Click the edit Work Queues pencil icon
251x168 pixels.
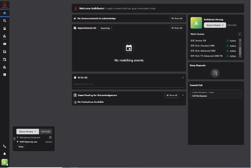point(239,34)
